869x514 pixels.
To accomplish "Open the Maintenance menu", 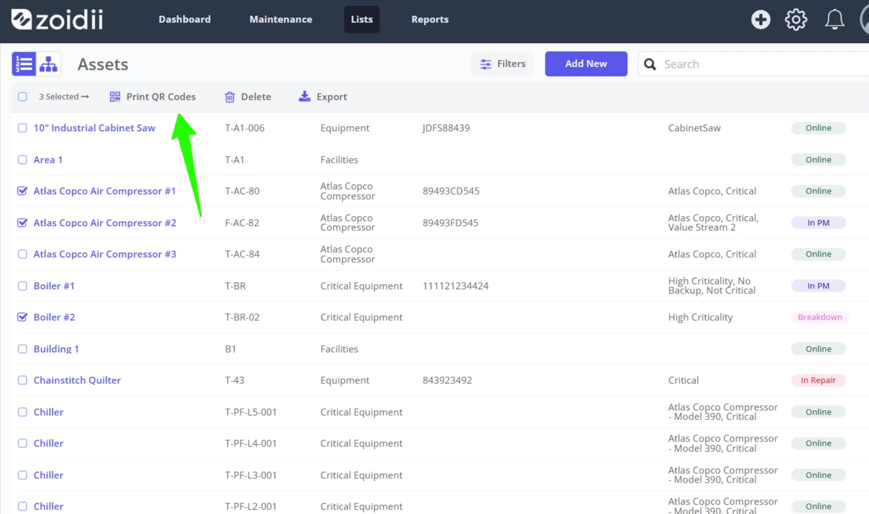I will click(x=281, y=19).
